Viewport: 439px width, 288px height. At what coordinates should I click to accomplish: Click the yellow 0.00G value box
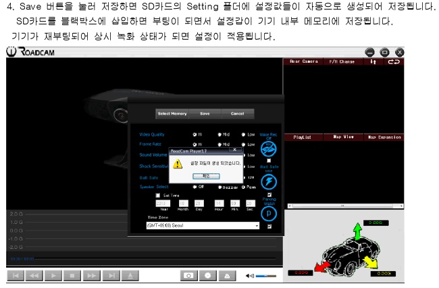(384, 273)
